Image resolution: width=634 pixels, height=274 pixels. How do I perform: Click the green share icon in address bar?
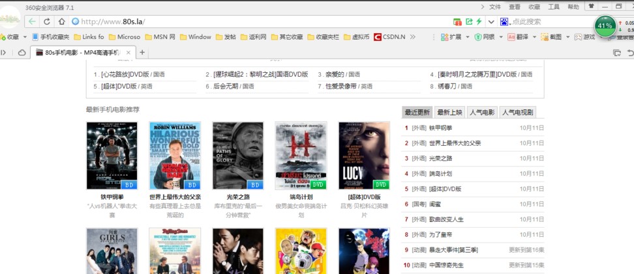469,21
